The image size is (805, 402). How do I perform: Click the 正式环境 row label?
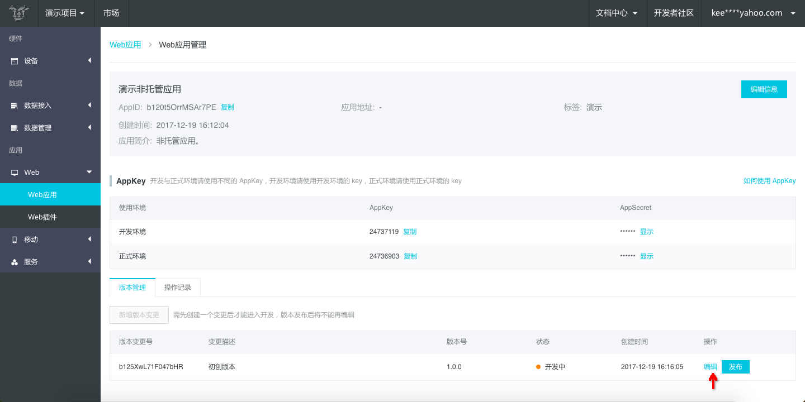132,256
